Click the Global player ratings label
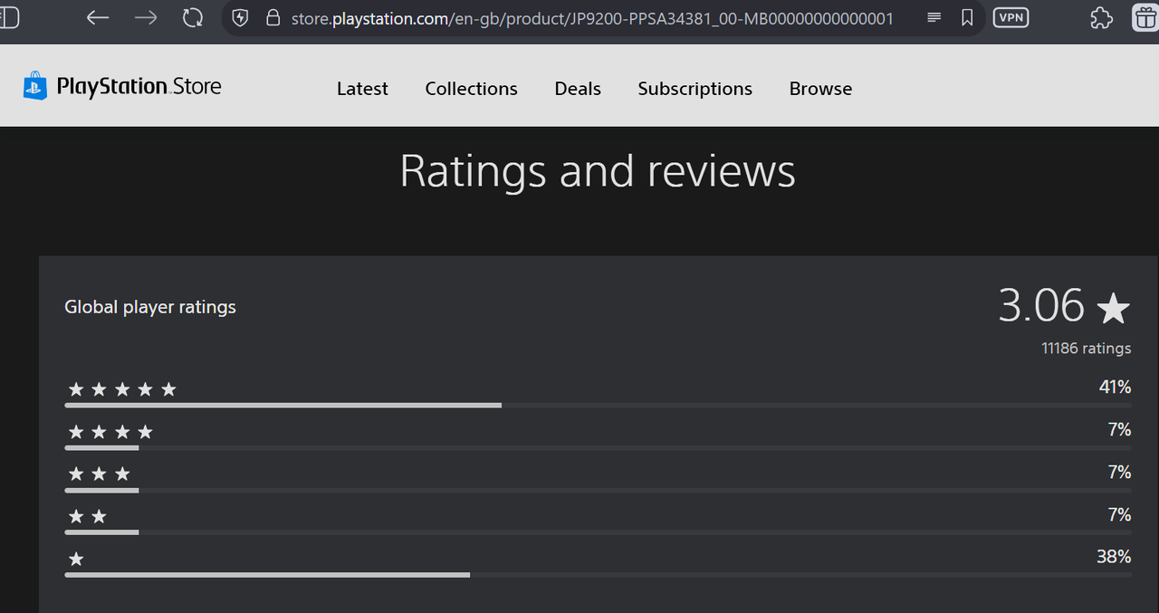The height and width of the screenshot is (613, 1159). [x=150, y=307]
